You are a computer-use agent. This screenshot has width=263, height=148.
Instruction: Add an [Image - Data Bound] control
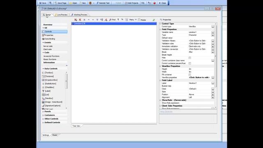click(x=52, y=102)
